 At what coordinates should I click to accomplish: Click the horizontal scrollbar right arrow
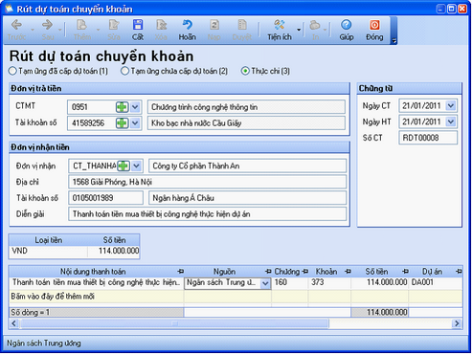point(457,323)
